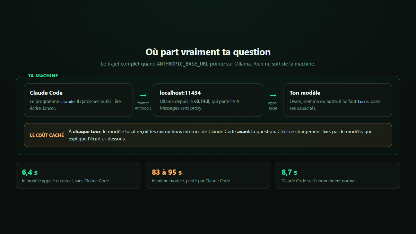Click the description 'Le programme claude. Il garde ses outils'

pos(76,105)
